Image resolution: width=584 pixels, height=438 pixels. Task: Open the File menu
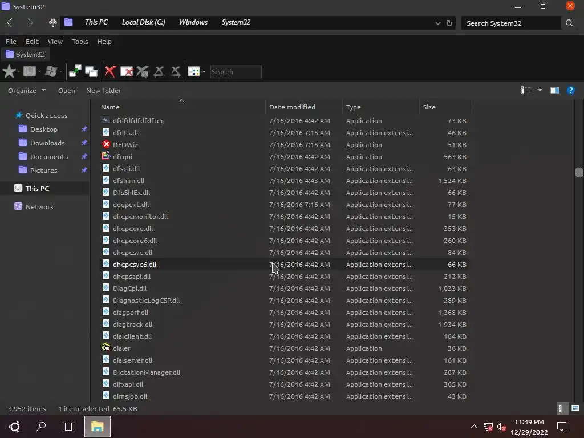pyautogui.click(x=11, y=41)
